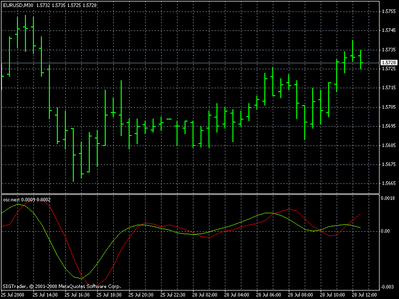399x299 pixels.
Task: Click the 25 Jul 14:30 time label
Action: point(45,295)
